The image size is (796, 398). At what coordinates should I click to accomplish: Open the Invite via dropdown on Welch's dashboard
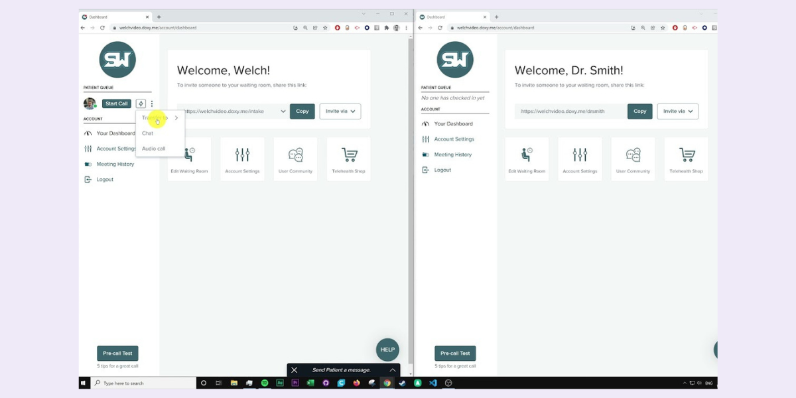[340, 111]
